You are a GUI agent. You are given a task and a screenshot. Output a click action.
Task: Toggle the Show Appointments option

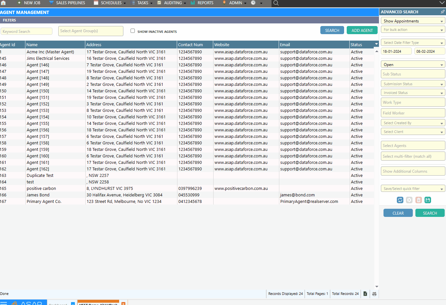[413, 20]
